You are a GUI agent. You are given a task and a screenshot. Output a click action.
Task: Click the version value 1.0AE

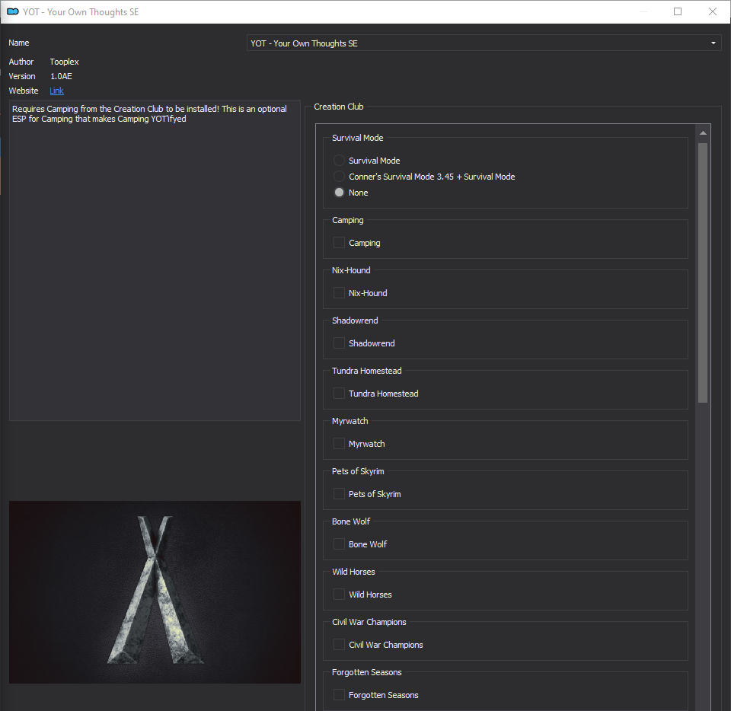pyautogui.click(x=61, y=76)
